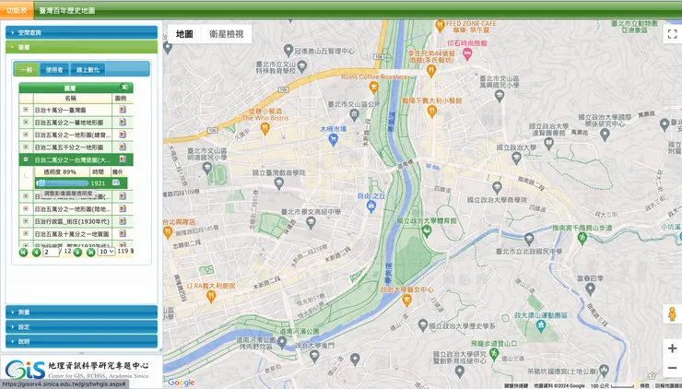Image resolution: width=682 pixels, height=389 pixels.
Task: Click the 政治大學藝文中心 marker
Action: pyautogui.click(x=406, y=300)
